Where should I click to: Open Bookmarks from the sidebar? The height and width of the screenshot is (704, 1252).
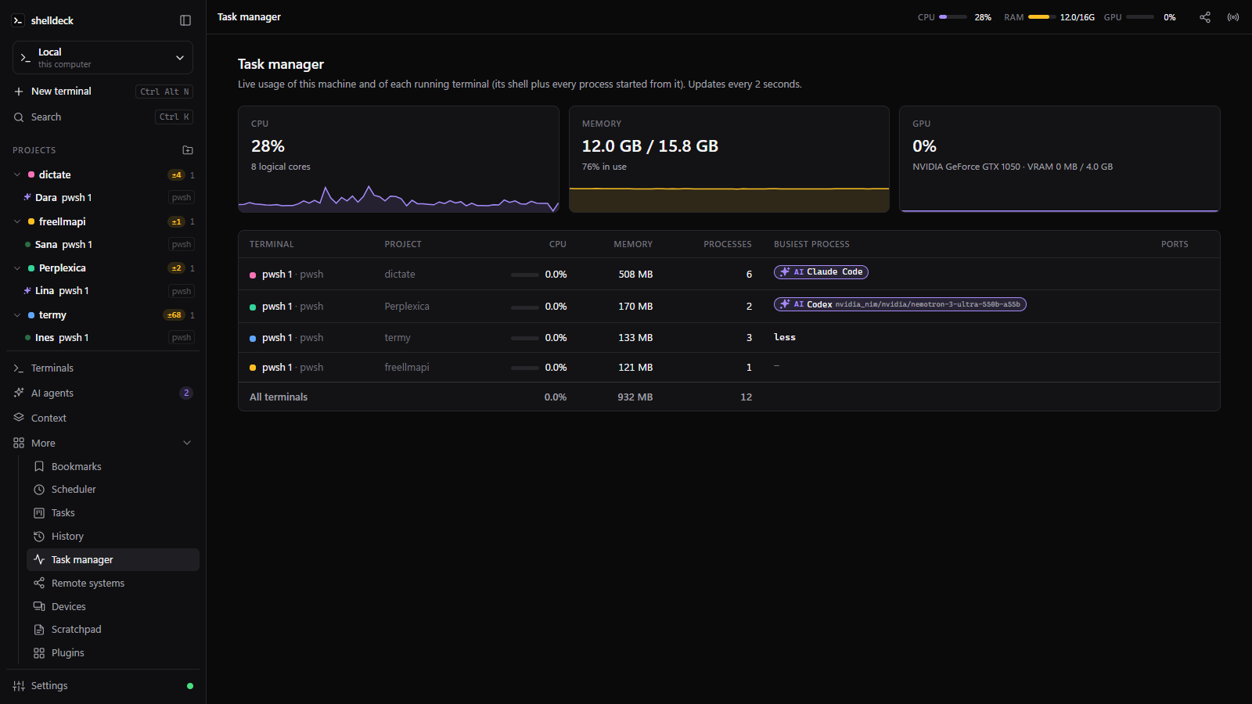[x=113, y=466]
